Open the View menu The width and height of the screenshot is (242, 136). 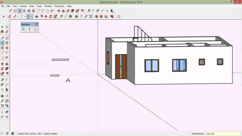[15, 6]
